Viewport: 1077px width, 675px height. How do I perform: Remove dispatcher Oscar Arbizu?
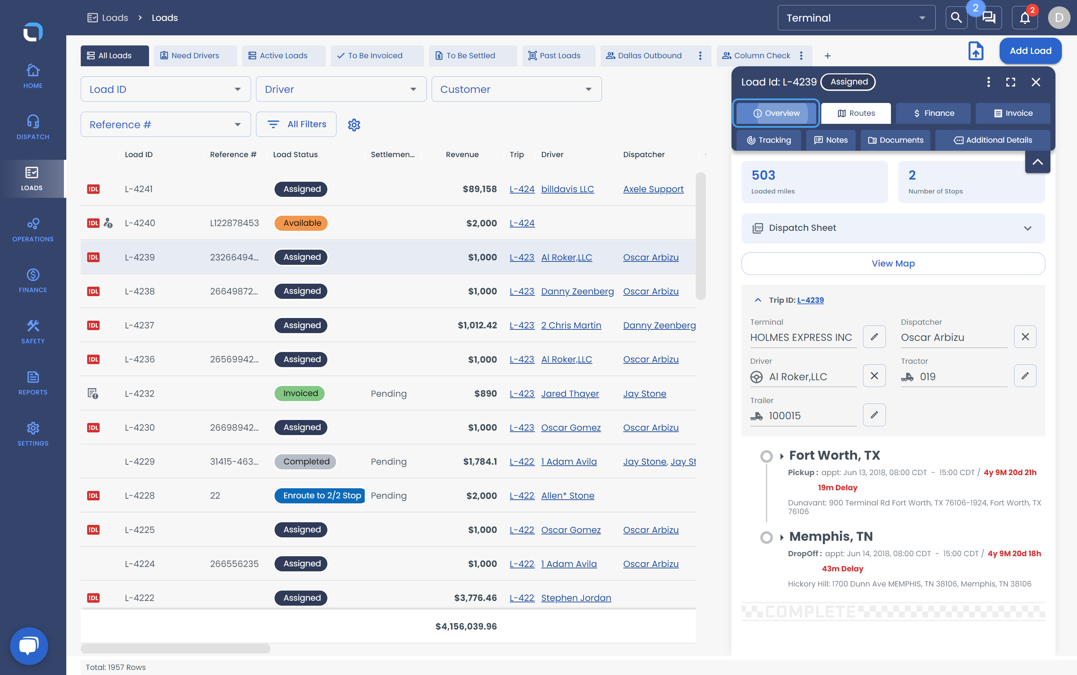(1025, 336)
